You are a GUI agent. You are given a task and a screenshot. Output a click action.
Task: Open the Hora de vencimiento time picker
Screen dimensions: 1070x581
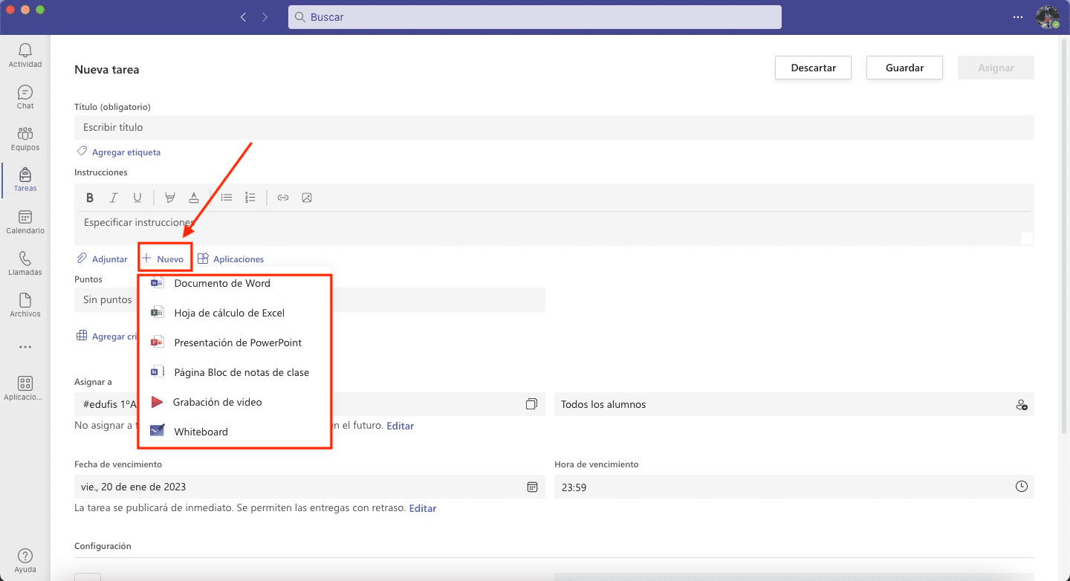click(x=1022, y=487)
